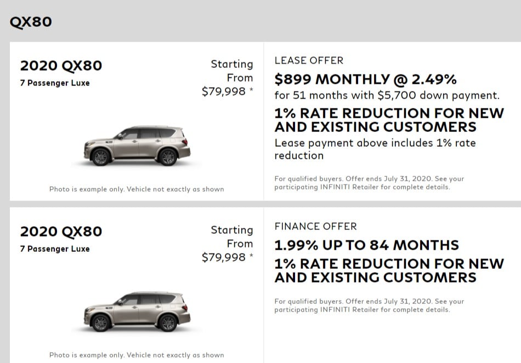Click the price asterisk footnote in finance card
521x363 pixels.
click(251, 255)
